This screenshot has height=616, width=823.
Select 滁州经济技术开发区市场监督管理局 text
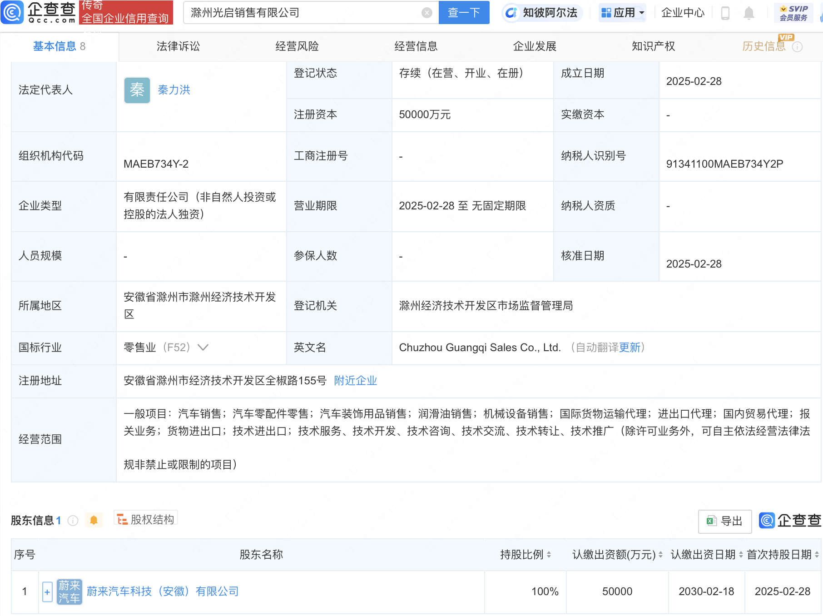point(486,306)
